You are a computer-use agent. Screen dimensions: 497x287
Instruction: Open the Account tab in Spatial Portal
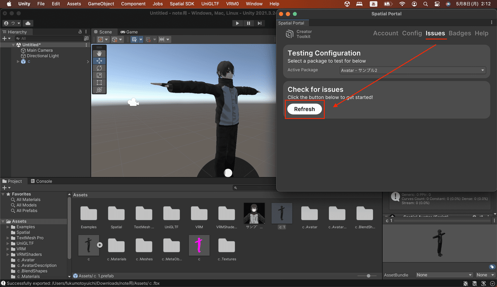pyautogui.click(x=386, y=33)
